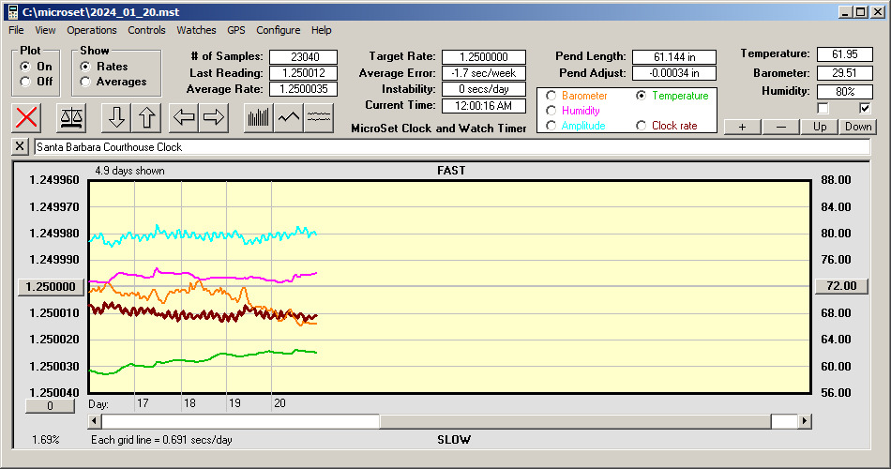Viewport: 891px width, 469px height.
Task: Click the Pend Adjust field
Action: (674, 73)
